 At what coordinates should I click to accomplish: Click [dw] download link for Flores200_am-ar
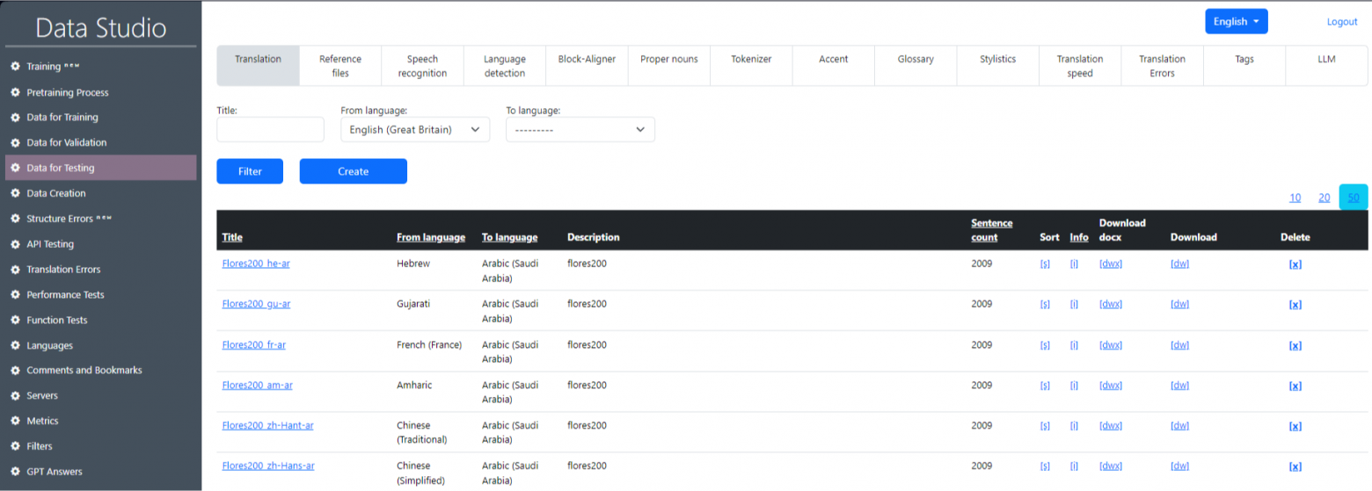click(x=1180, y=385)
